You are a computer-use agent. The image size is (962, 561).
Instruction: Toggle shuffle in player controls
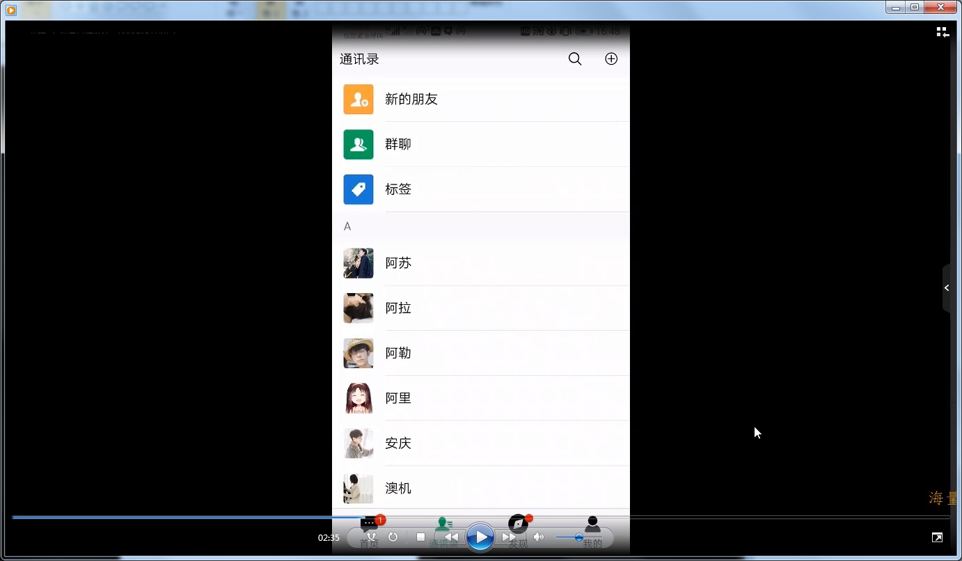[x=371, y=537]
